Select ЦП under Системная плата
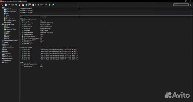This screenshot has height=102, width=193. tap(7, 26)
